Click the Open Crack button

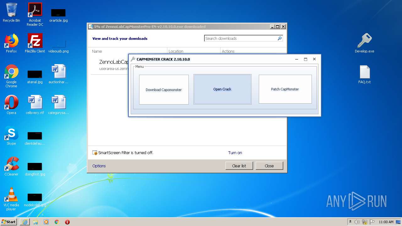pos(222,89)
